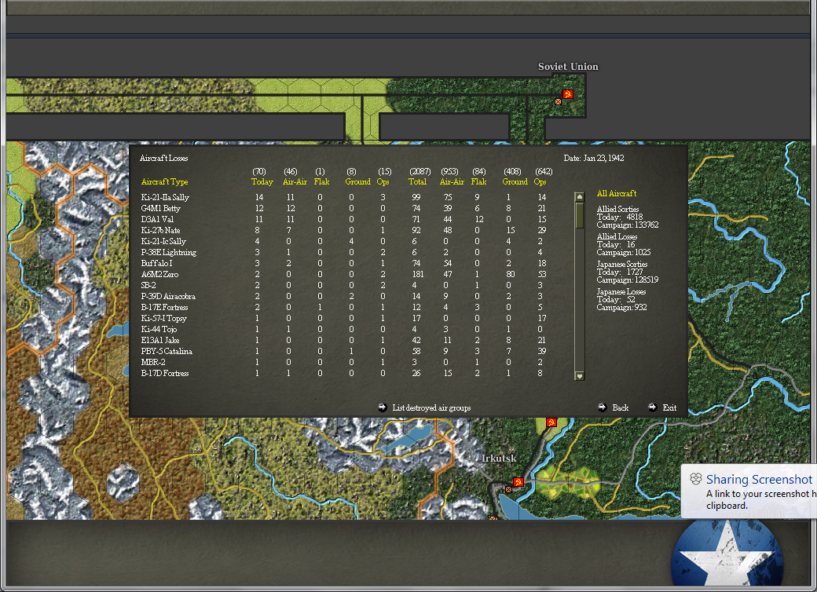This screenshot has height=592, width=817.
Task: Click the Total column header
Action: (x=418, y=181)
